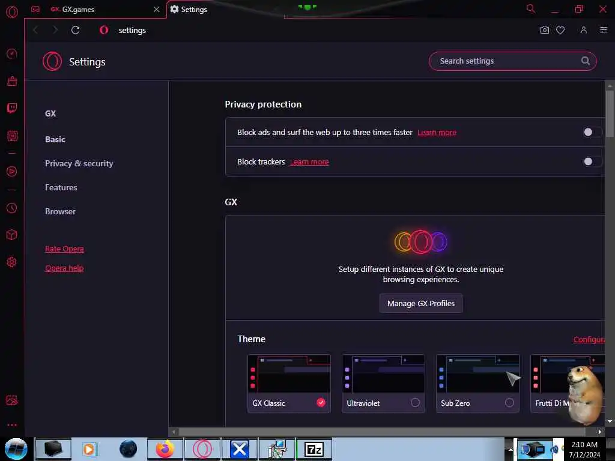Screen dimensions: 615x461
Task: Take a snapshot with camera icon
Action: point(544,30)
